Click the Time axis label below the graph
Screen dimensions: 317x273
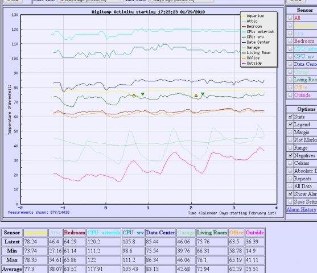pyautogui.click(x=232, y=213)
